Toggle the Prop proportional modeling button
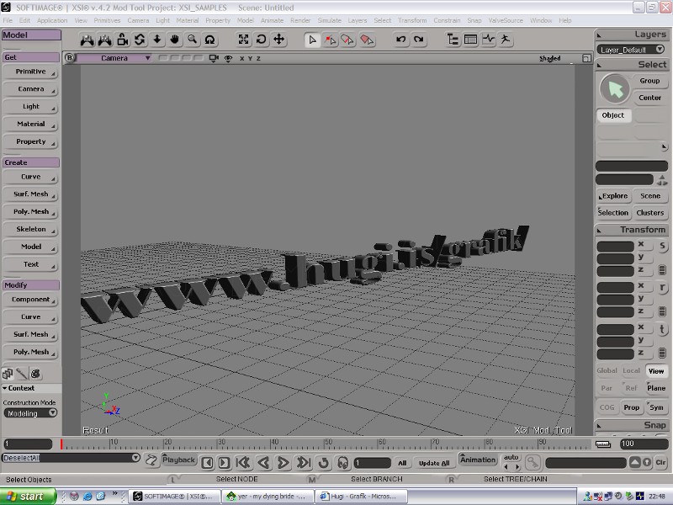 pos(632,407)
